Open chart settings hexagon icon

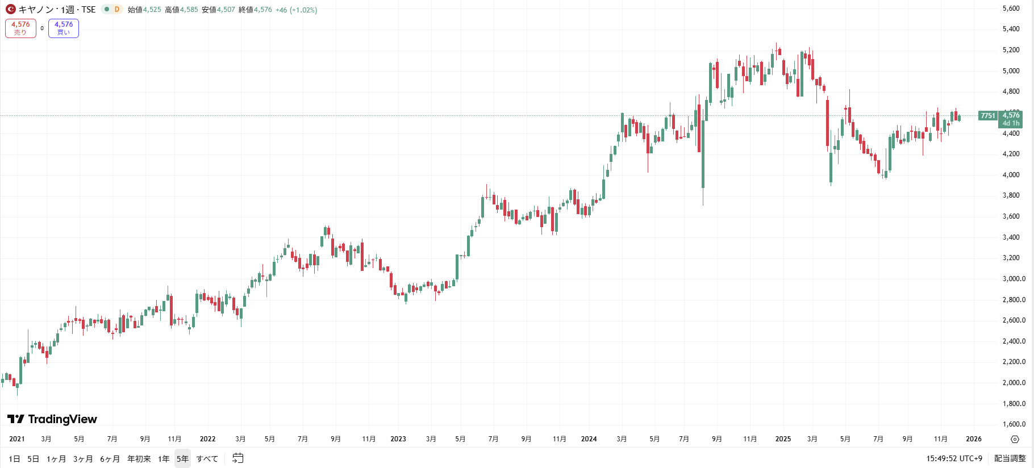(x=1015, y=439)
